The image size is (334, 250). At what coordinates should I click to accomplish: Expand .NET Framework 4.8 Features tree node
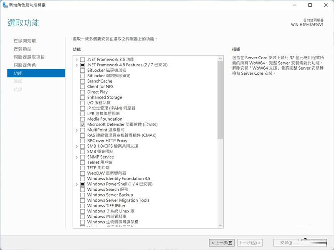[77, 65]
